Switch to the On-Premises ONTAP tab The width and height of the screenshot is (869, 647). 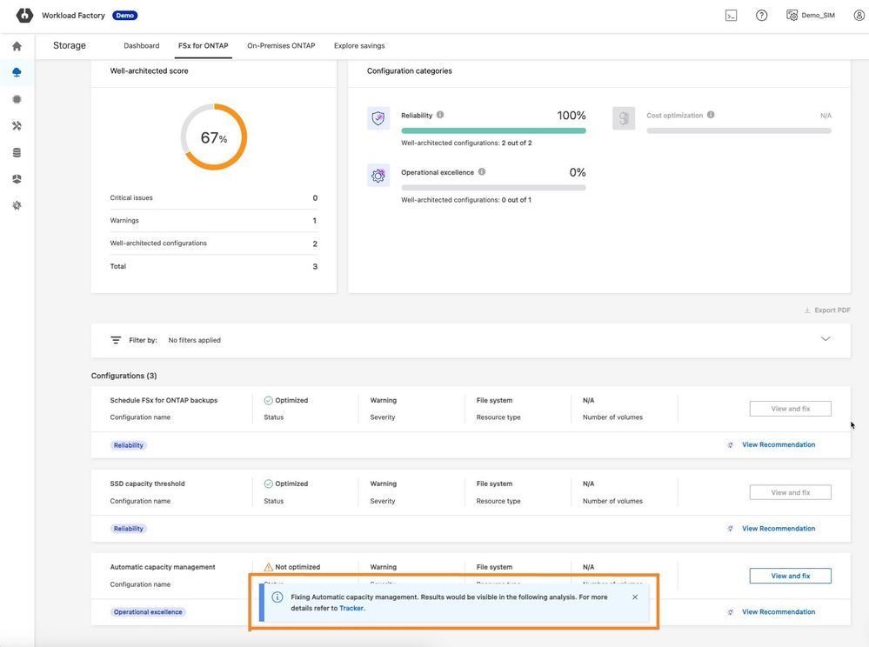tap(281, 46)
